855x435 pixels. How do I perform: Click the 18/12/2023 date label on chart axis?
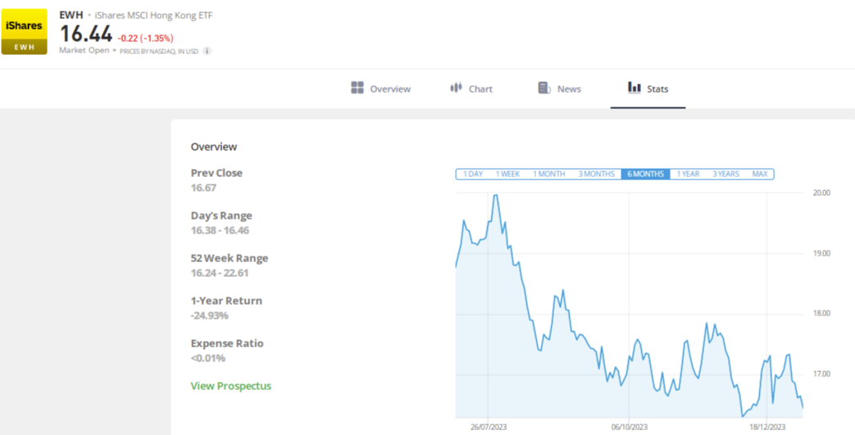click(x=766, y=426)
